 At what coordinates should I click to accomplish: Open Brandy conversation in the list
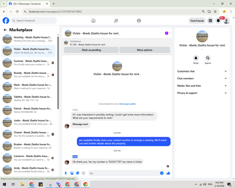28,75
